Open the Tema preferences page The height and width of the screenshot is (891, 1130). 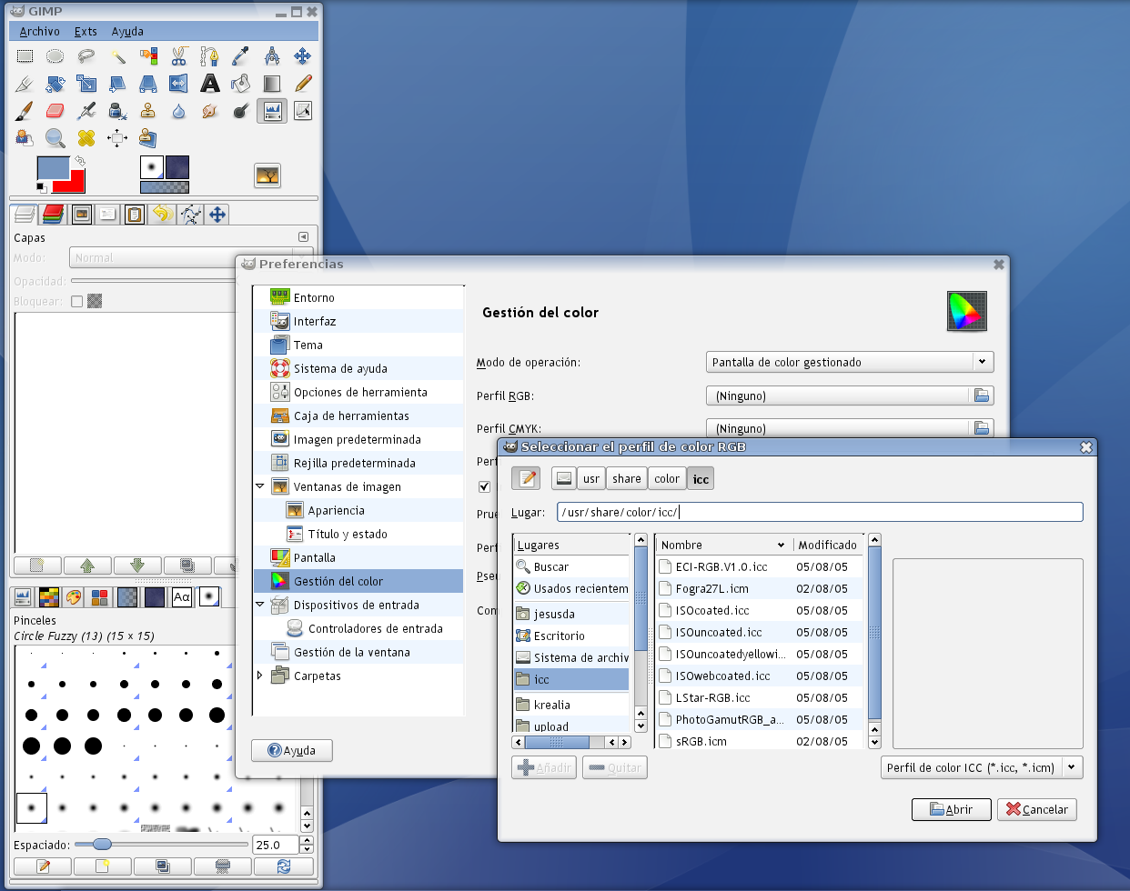click(359, 345)
